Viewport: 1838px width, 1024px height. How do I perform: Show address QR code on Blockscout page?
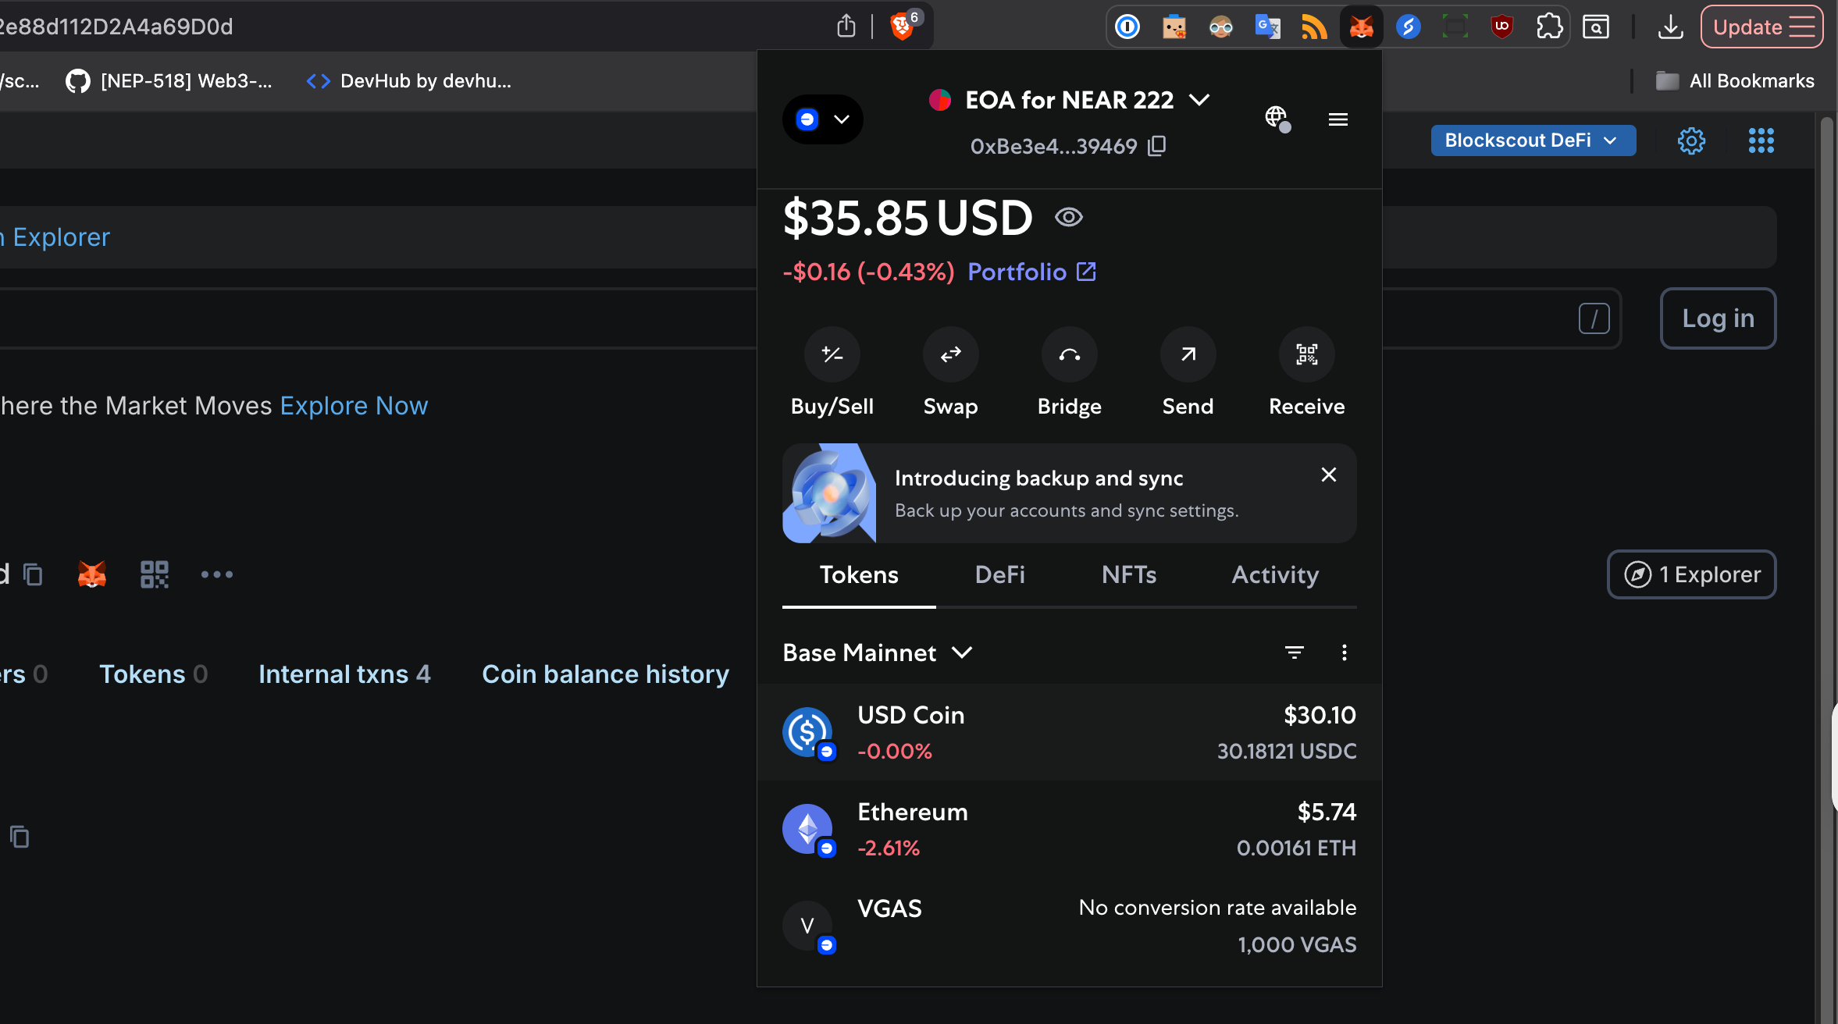154,574
